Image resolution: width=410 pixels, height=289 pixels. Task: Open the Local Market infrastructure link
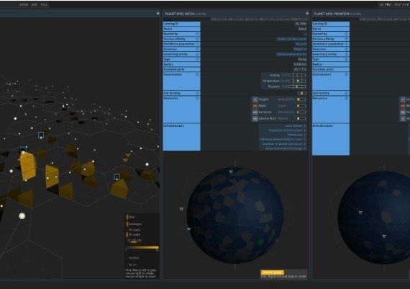coord(293,126)
